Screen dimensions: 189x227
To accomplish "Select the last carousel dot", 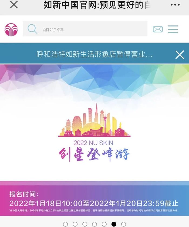I will click(x=123, y=224).
